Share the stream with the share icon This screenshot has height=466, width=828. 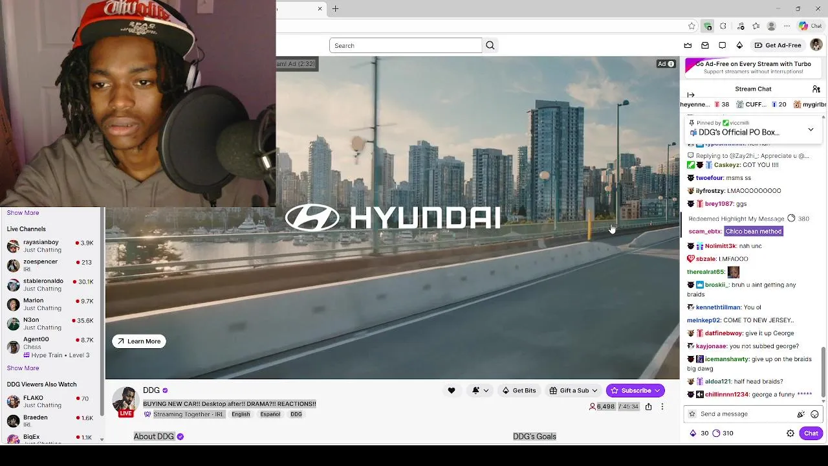click(x=648, y=406)
